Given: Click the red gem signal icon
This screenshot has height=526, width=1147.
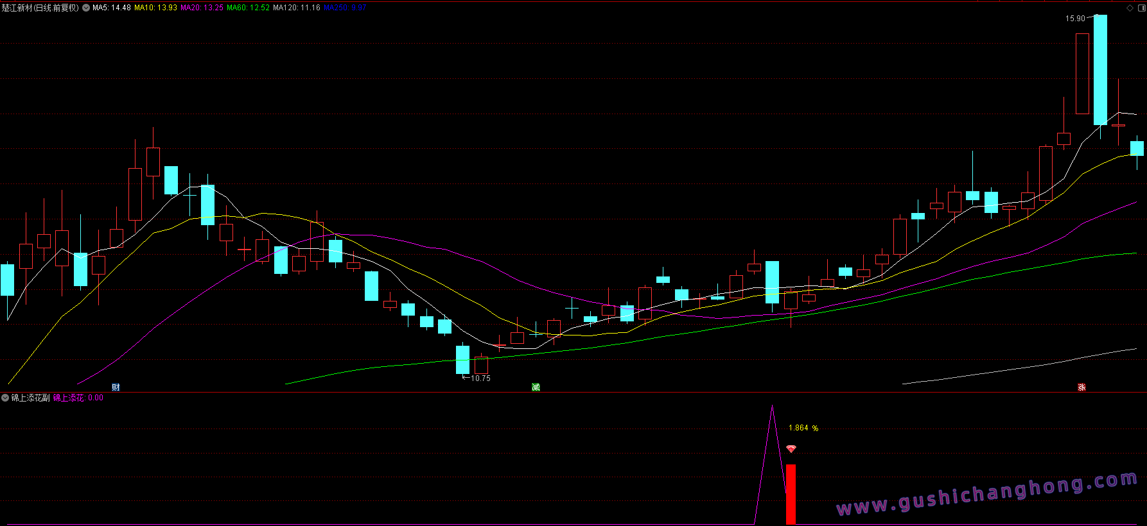Looking at the screenshot, I should click(x=791, y=449).
